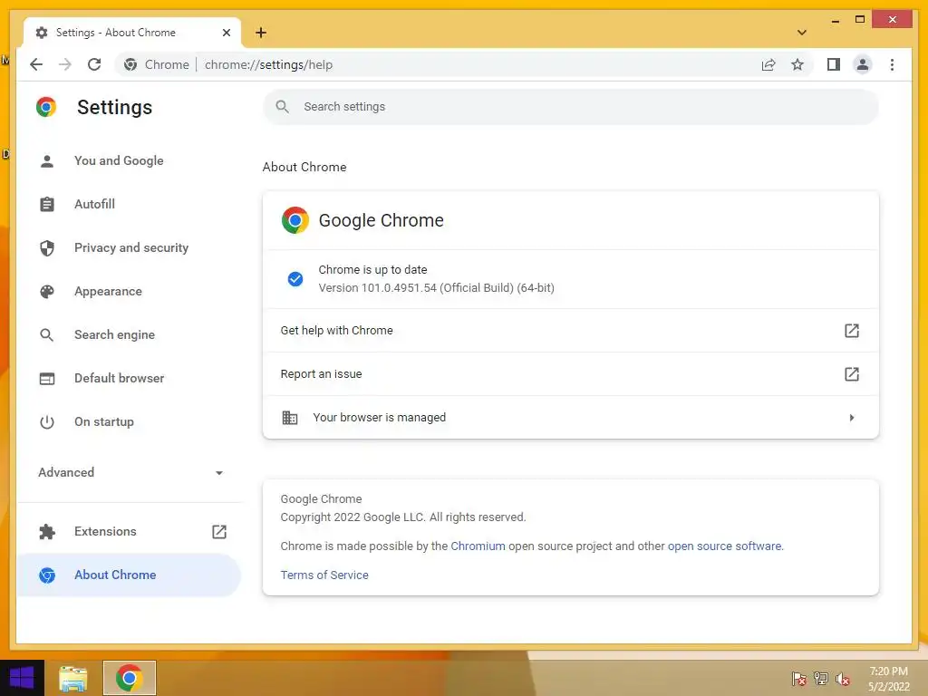Open a new tab with plus button
The image size is (928, 696).
point(261,33)
